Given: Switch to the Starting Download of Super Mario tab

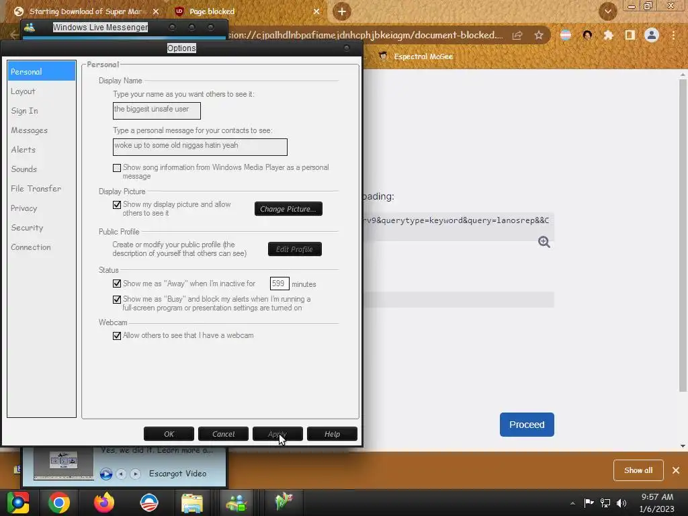Looking at the screenshot, I should [x=85, y=11].
